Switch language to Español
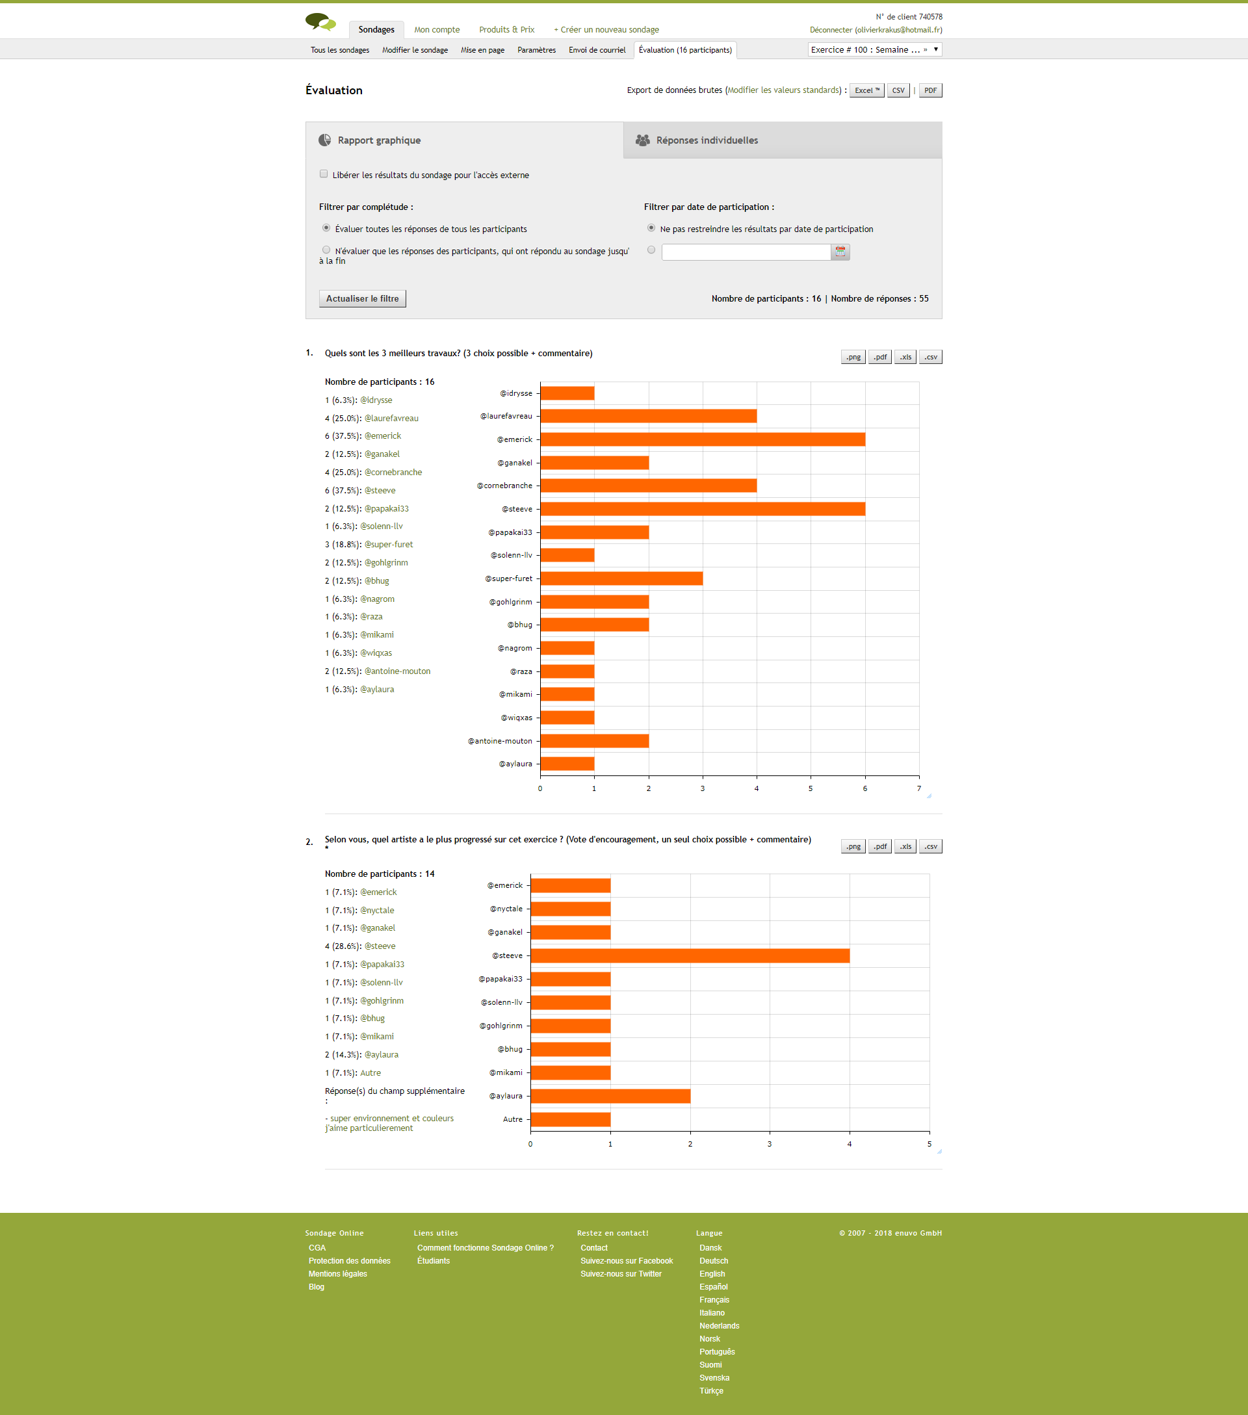The width and height of the screenshot is (1248, 1415). pyautogui.click(x=714, y=1288)
